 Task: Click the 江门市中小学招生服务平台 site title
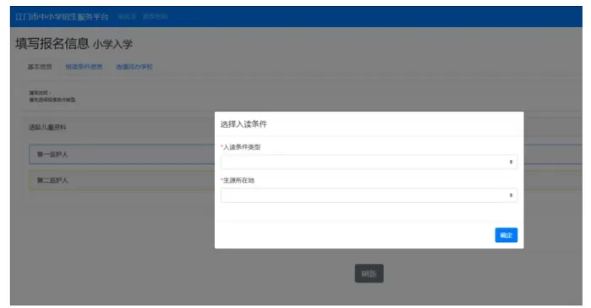62,17
